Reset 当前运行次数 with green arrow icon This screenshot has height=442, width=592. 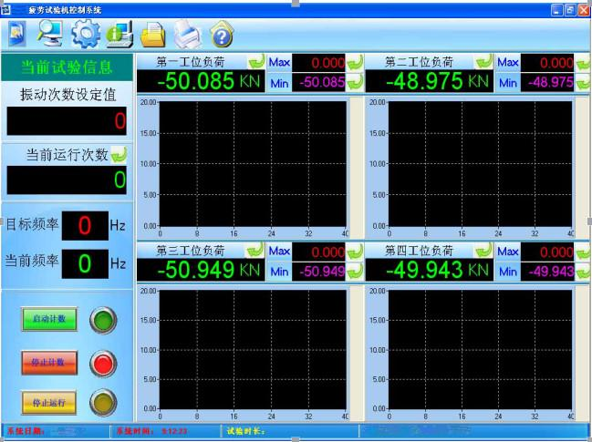tap(119, 155)
